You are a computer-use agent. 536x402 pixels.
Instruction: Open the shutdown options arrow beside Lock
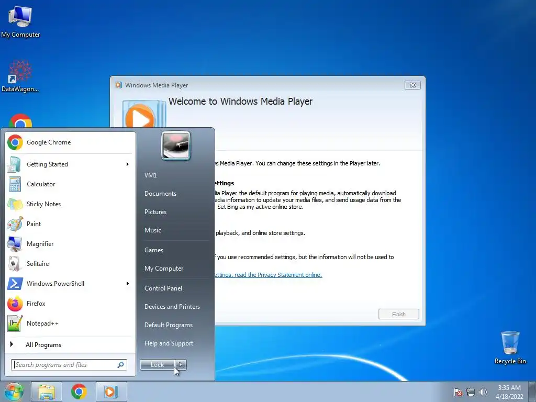pyautogui.click(x=181, y=365)
